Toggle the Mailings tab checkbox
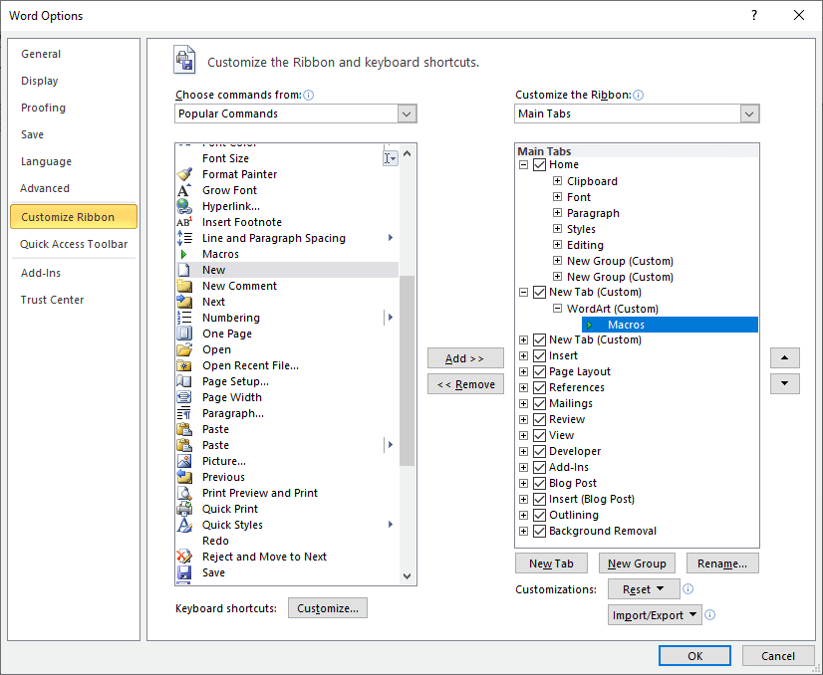This screenshot has width=823, height=675. [x=539, y=403]
